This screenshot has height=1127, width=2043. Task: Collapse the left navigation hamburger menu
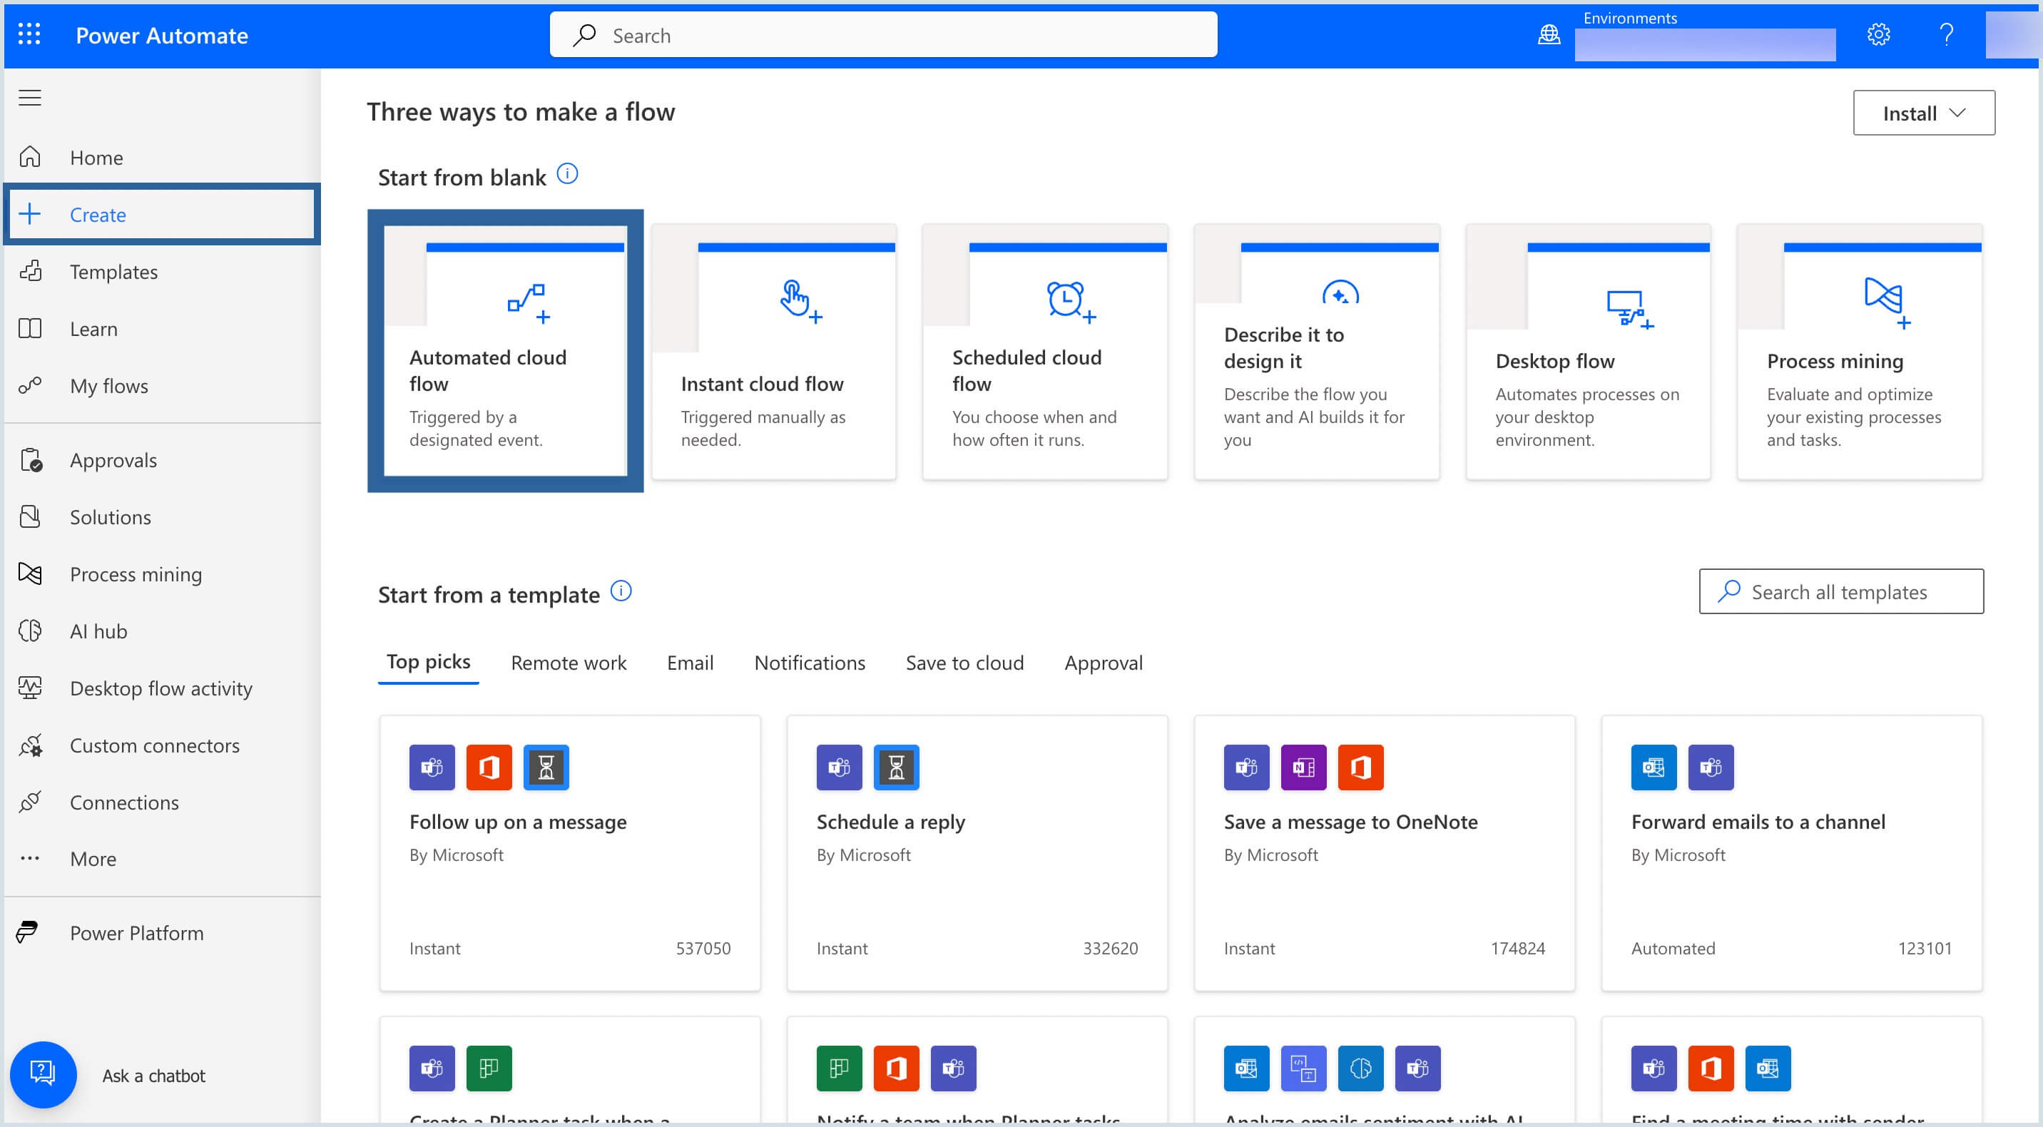click(x=29, y=98)
